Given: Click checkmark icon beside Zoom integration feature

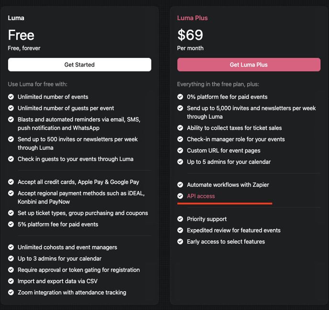Looking at the screenshot, I should click(11, 292).
